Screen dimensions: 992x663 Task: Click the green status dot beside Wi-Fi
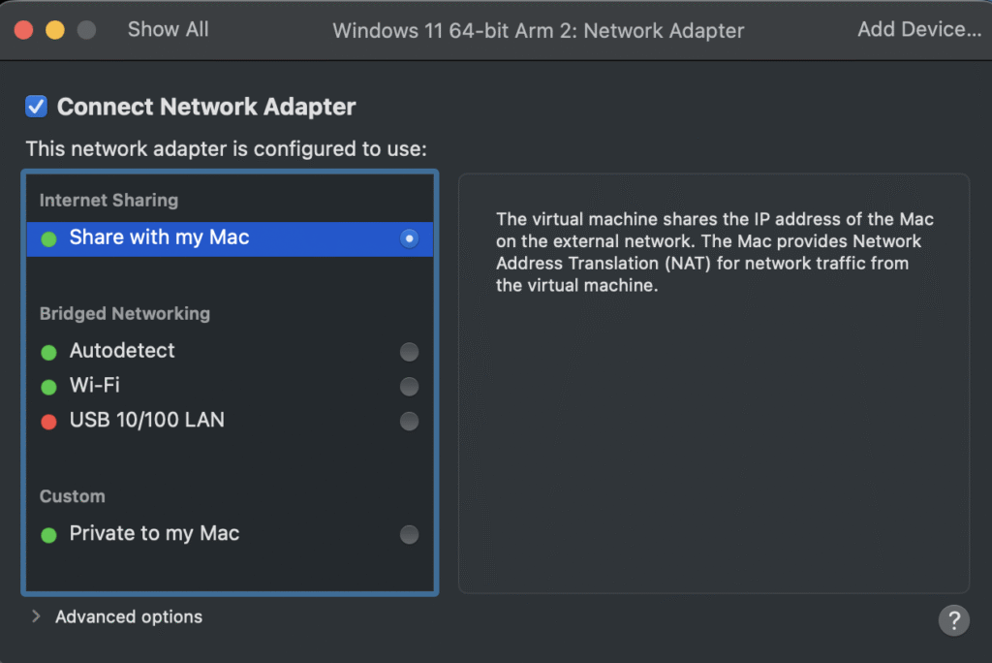(x=48, y=386)
